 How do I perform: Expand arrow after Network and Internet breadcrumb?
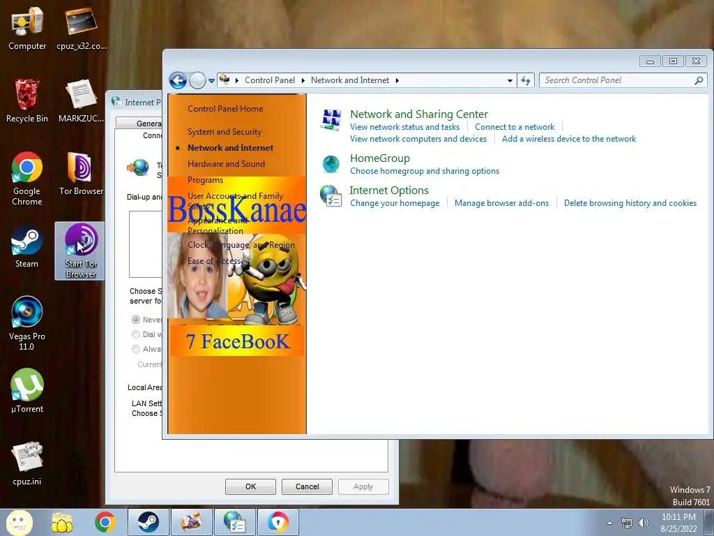point(397,81)
